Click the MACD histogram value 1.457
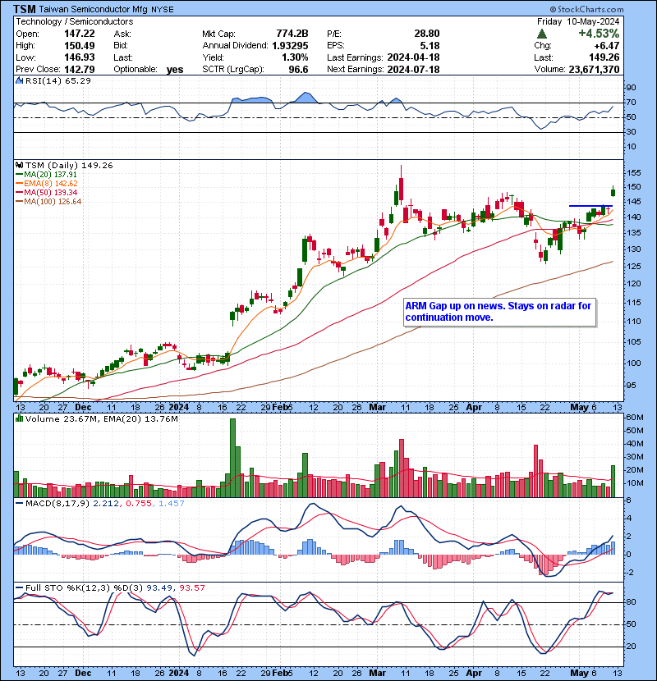This screenshot has width=657, height=681. pyautogui.click(x=172, y=504)
